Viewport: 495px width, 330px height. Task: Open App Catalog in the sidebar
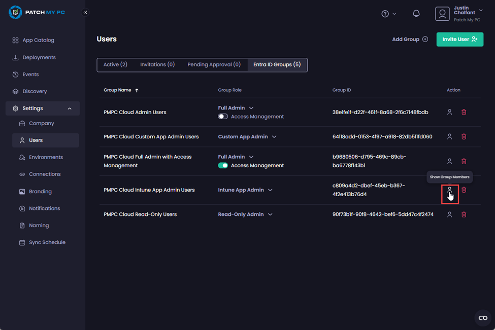pos(38,40)
